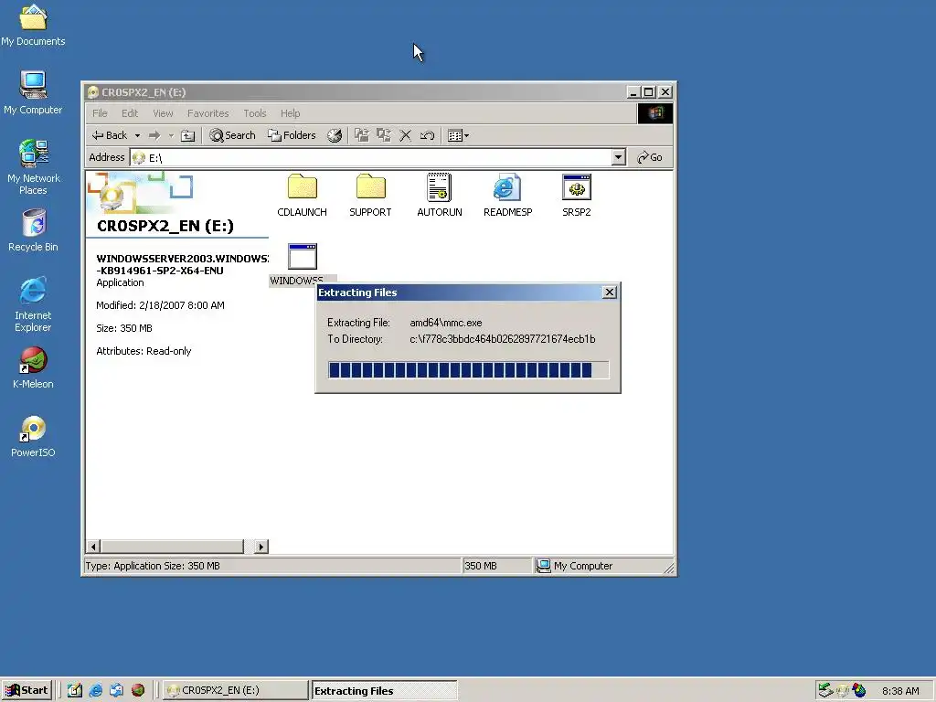Click left arrow of horizontal scrollbar

coord(93,547)
